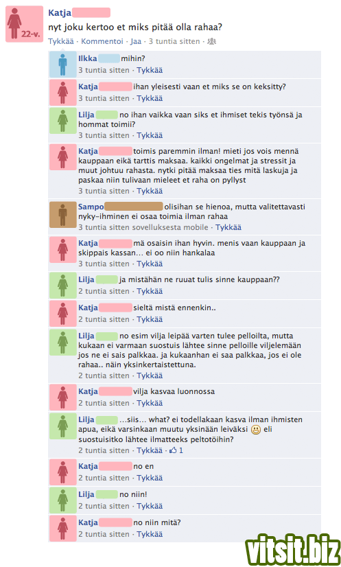Open Katja's name on the original post
The width and height of the screenshot is (341, 567).
click(x=60, y=13)
